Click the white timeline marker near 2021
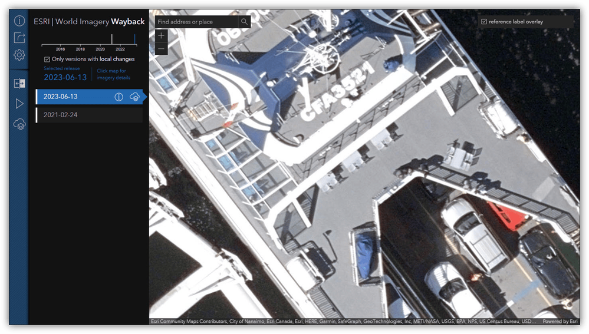The image size is (589, 334). point(111,39)
